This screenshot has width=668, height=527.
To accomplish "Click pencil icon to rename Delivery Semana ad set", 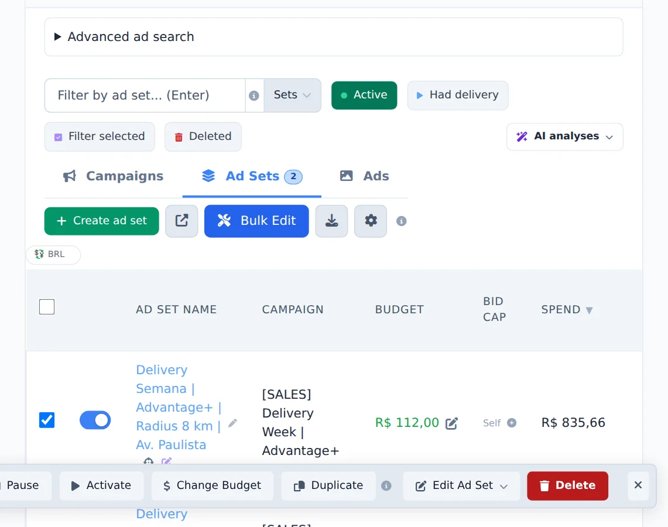I will [x=232, y=423].
